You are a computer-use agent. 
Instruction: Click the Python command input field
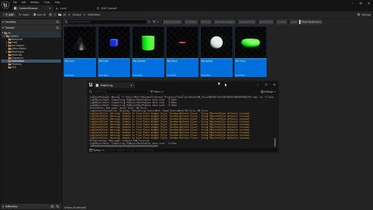192,150
